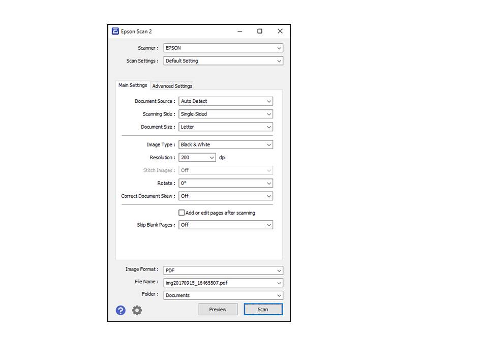Close the Epson Scan 2 window

pyautogui.click(x=280, y=31)
